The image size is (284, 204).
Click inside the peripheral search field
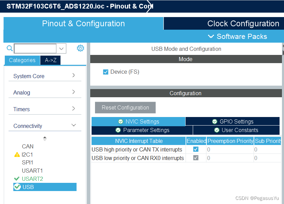(x=35, y=48)
